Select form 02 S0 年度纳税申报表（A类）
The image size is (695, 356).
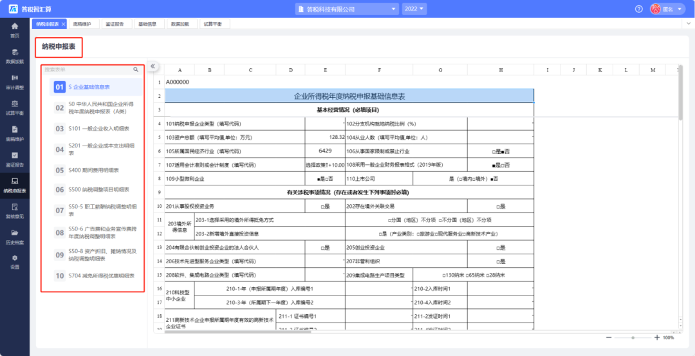tap(96, 108)
